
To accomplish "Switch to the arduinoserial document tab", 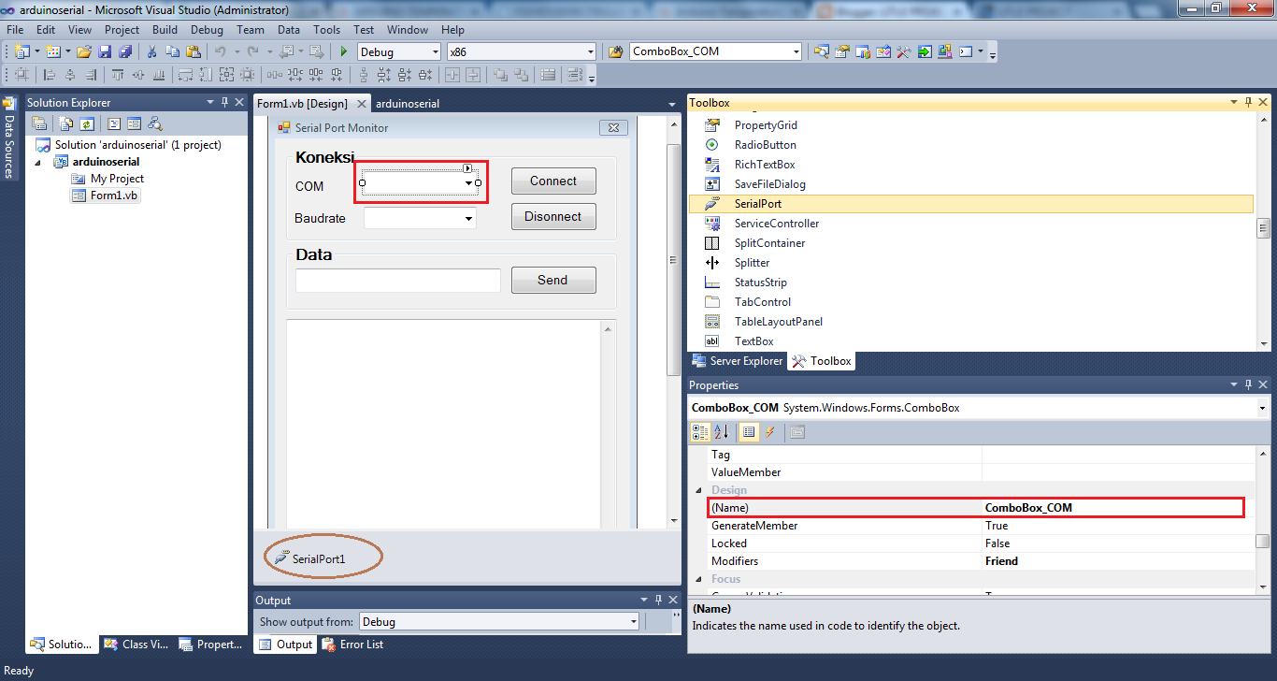I will click(x=408, y=104).
